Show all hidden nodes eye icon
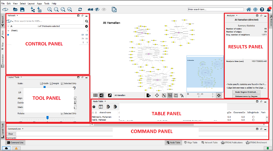The image size is (273, 151). point(104,10)
